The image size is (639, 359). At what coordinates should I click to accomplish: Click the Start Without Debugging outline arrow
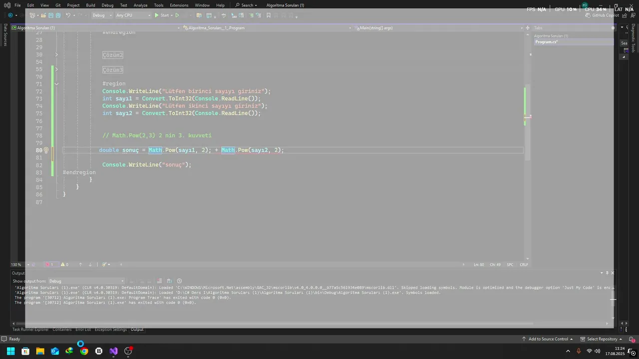177,15
